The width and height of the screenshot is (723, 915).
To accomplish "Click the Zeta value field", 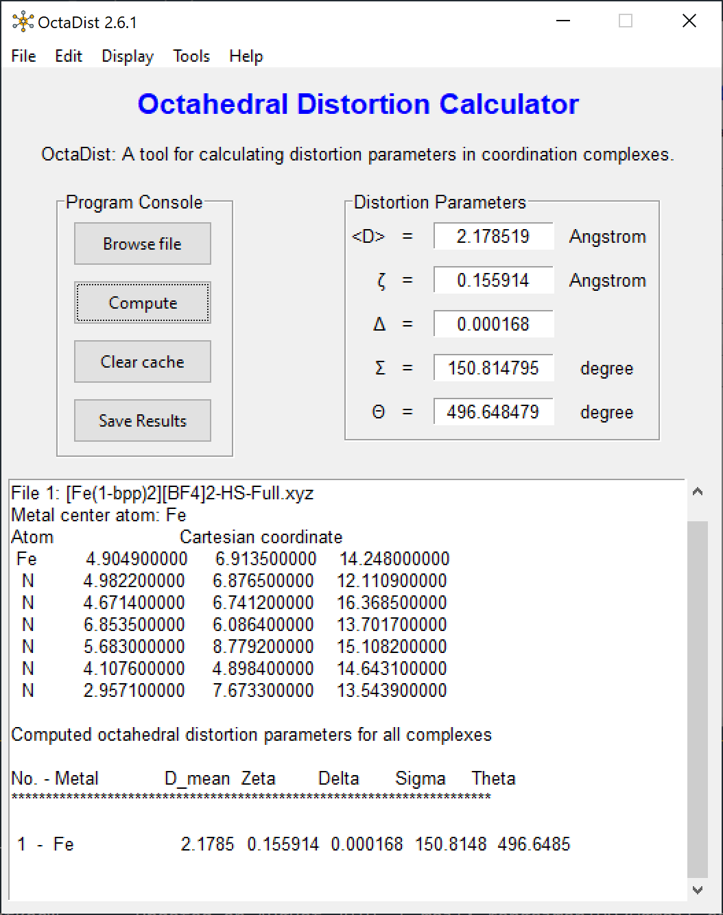I will 493,281.
